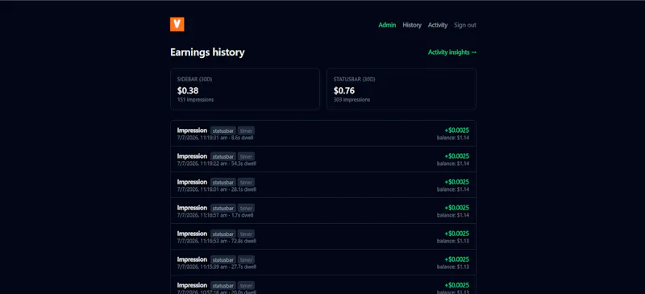Click the Earnings history heading

point(207,52)
